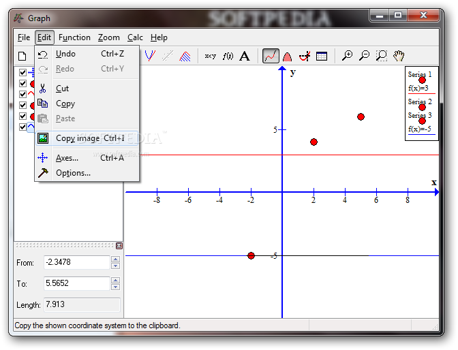The height and width of the screenshot is (350, 458).
Task: Insert a relation with the x<y icon
Action: (211, 56)
